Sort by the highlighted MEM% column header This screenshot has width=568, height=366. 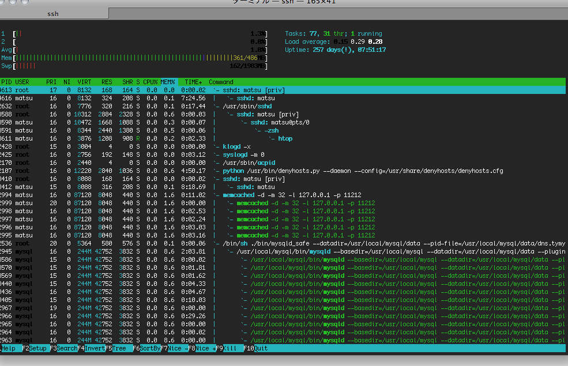click(x=168, y=82)
